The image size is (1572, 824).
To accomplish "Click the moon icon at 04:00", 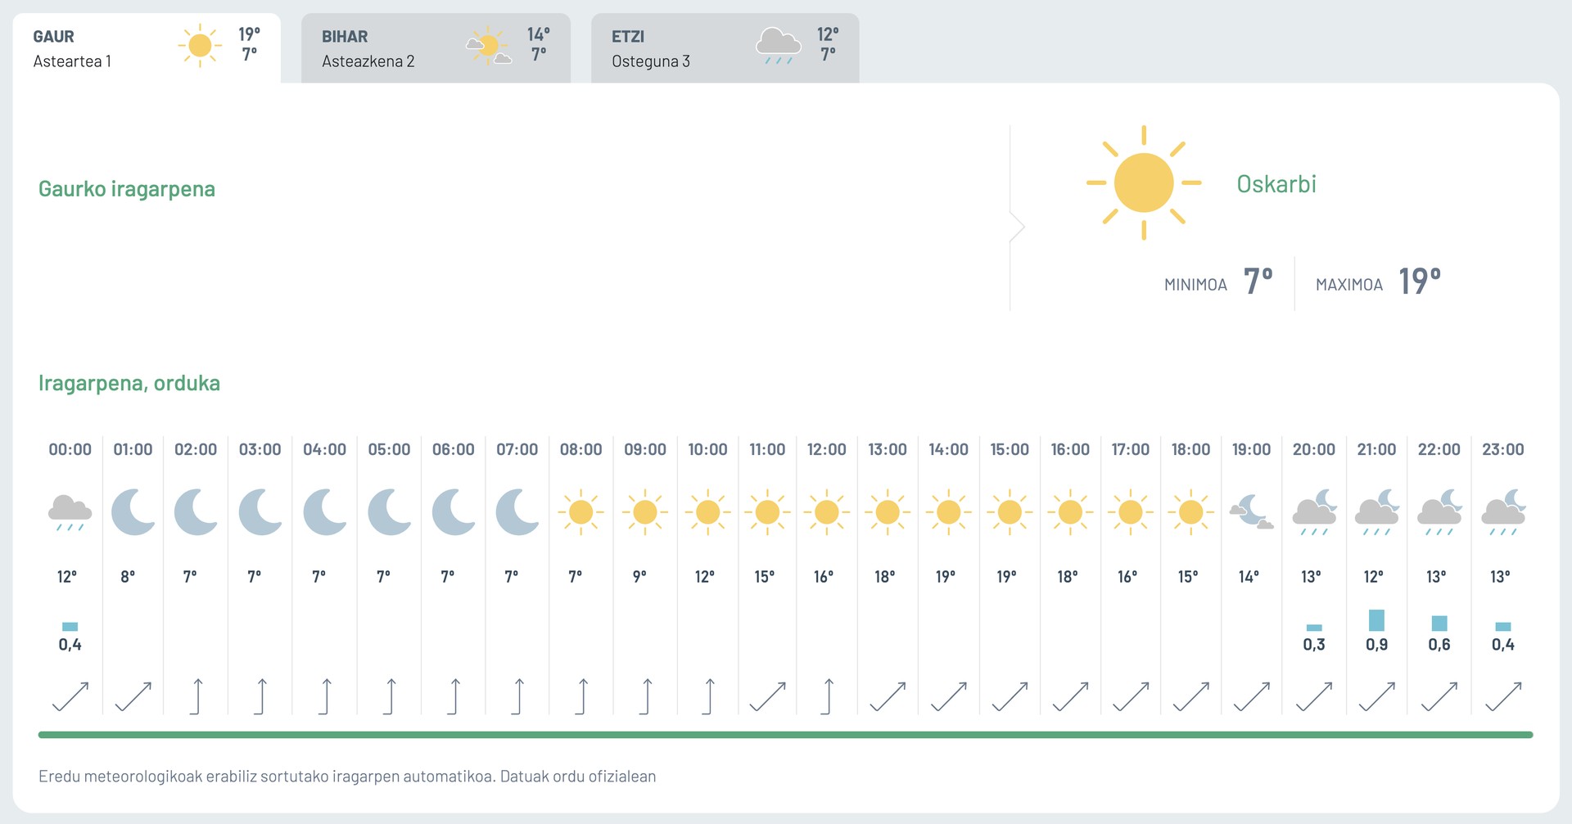I will (x=325, y=512).
